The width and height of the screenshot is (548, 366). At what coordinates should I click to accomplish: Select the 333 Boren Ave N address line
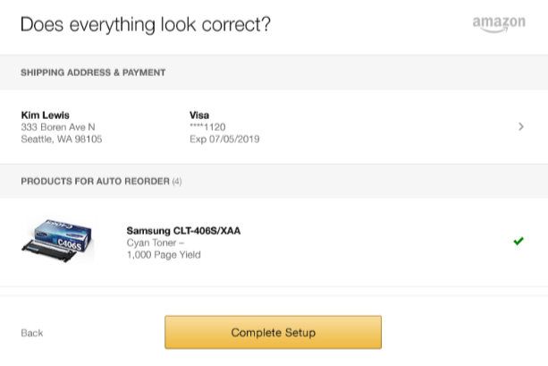[58, 127]
